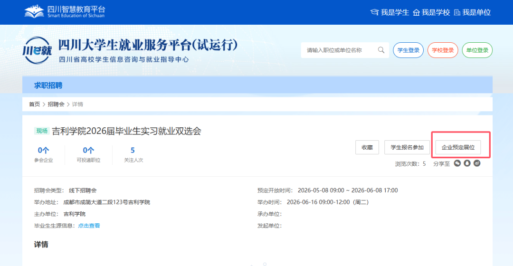Click the 浏览次数: 5 text
513x266 pixels.
click(x=410, y=163)
